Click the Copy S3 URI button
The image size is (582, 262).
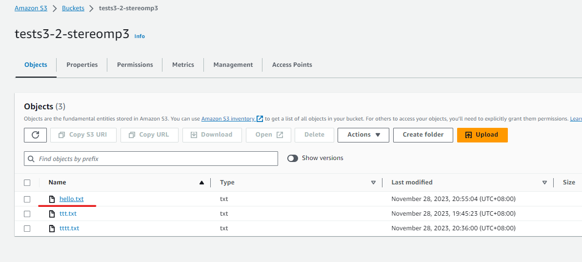point(83,135)
